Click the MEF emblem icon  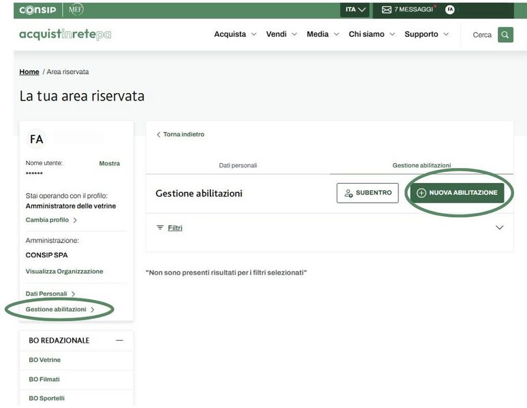tap(76, 10)
